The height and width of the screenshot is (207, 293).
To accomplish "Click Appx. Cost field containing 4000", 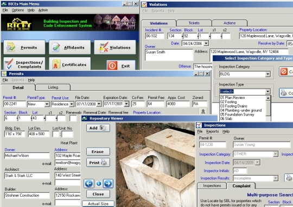I will tap(178, 104).
